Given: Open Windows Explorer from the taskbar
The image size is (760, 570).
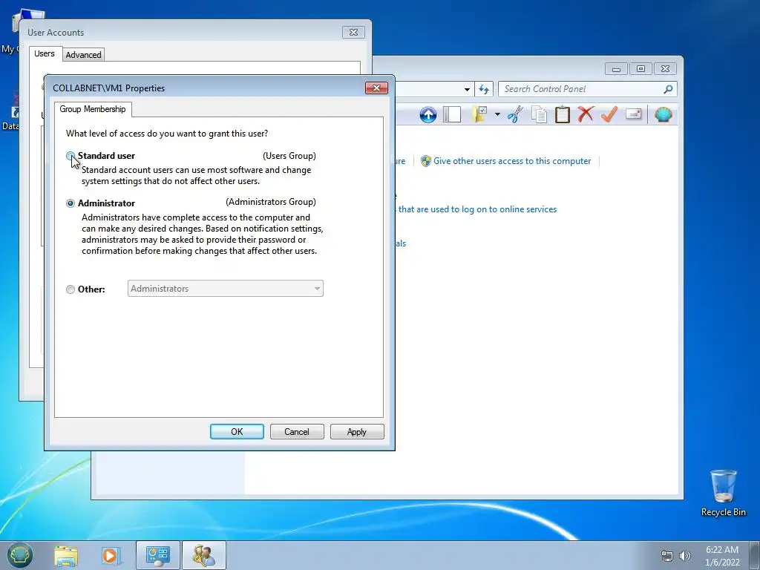Looking at the screenshot, I should [x=66, y=556].
